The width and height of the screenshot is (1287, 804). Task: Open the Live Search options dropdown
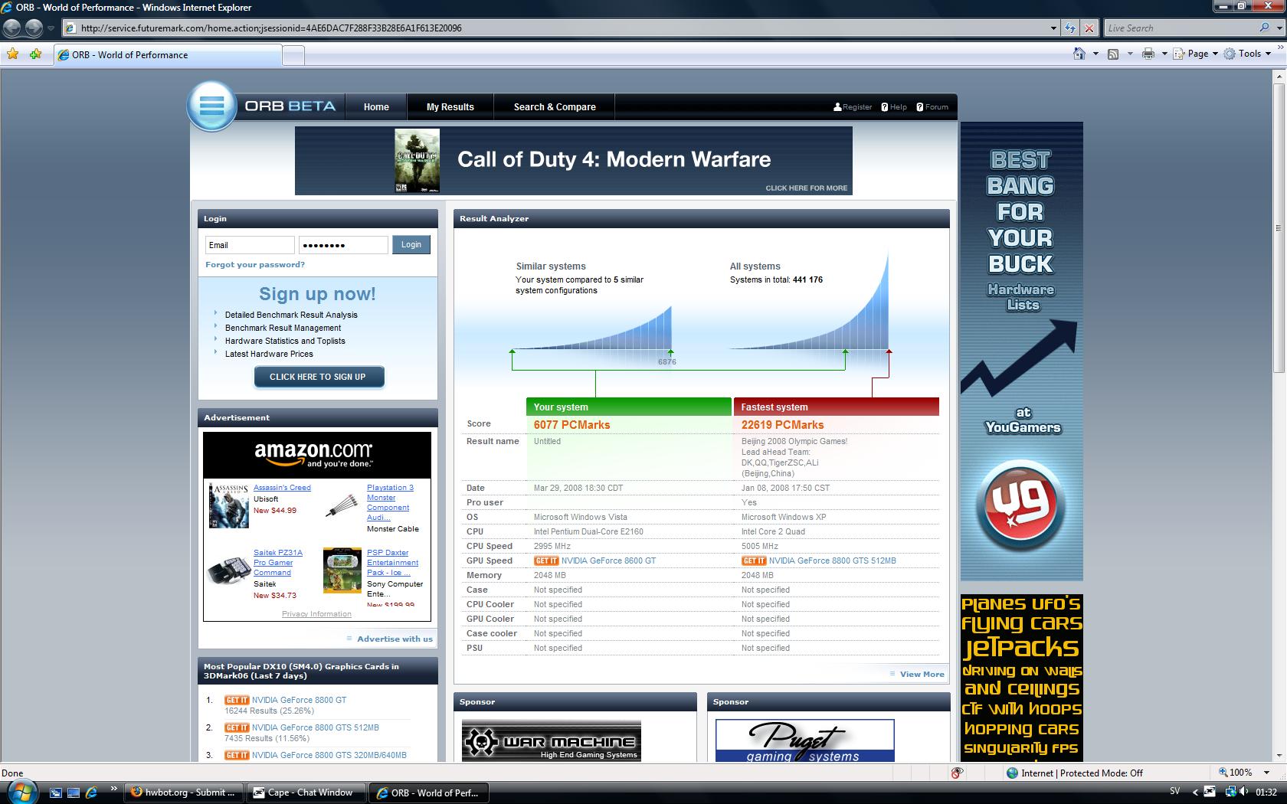[x=1279, y=28]
